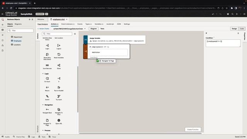Open the action palette options menu

[x=75, y=34]
